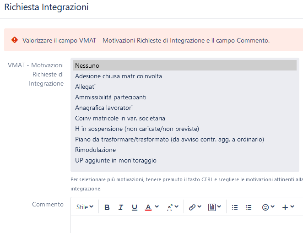This screenshot has width=303, height=233.
Task: Open link options dropdown arrow
Action: click(x=200, y=206)
